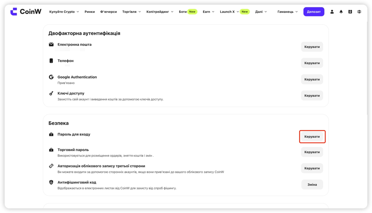Expand the Торгівля dropdown menu
This screenshot has width=372, height=213.
tap(132, 12)
